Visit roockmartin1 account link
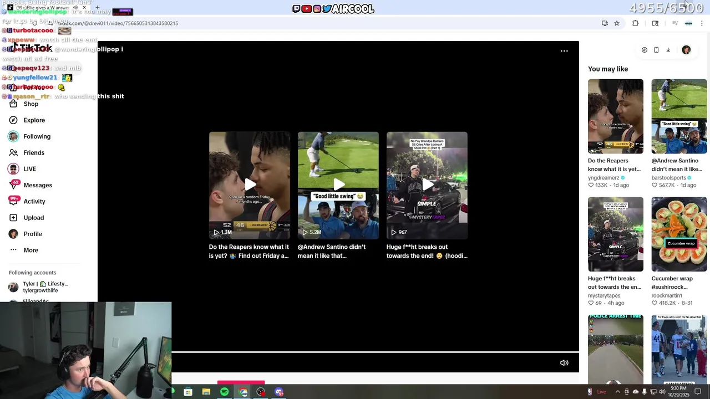This screenshot has height=399, width=710. click(667, 296)
